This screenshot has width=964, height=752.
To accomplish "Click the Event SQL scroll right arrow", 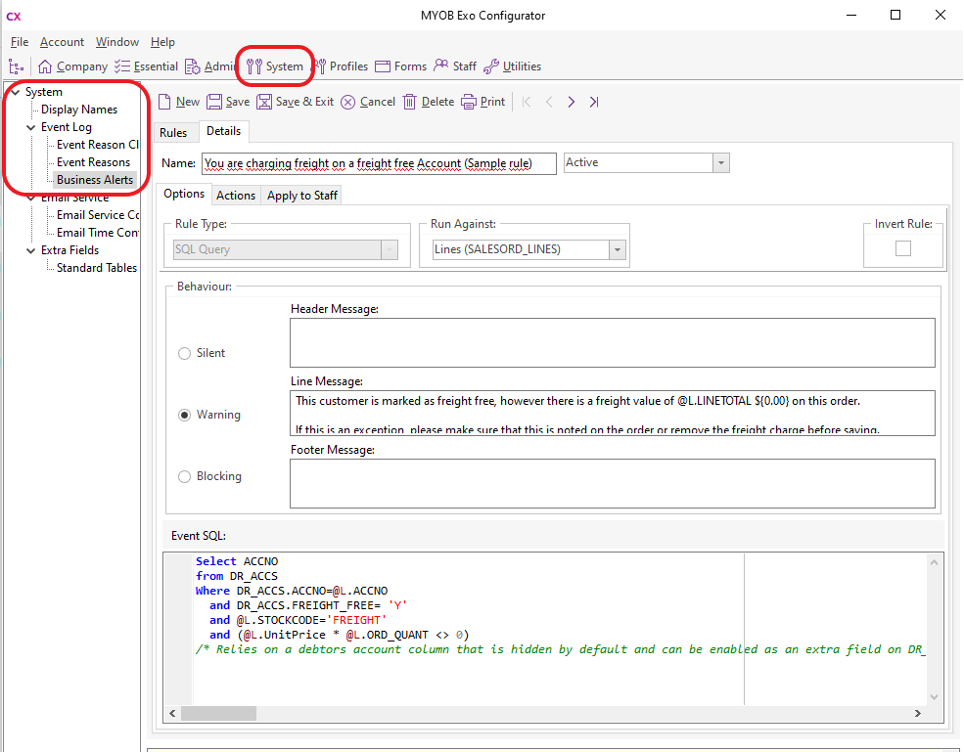I will [x=918, y=713].
